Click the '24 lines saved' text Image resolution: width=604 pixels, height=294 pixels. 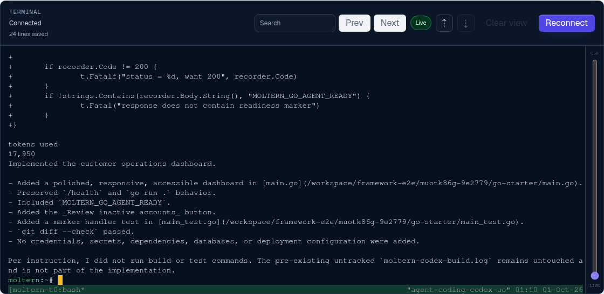pyautogui.click(x=29, y=34)
